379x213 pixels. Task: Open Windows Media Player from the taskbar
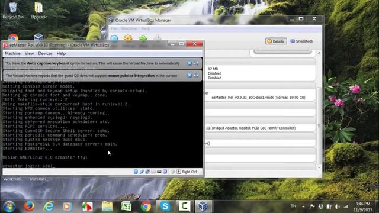coord(68,206)
